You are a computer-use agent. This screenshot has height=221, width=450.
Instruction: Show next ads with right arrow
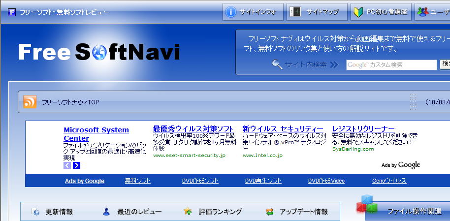(76, 165)
